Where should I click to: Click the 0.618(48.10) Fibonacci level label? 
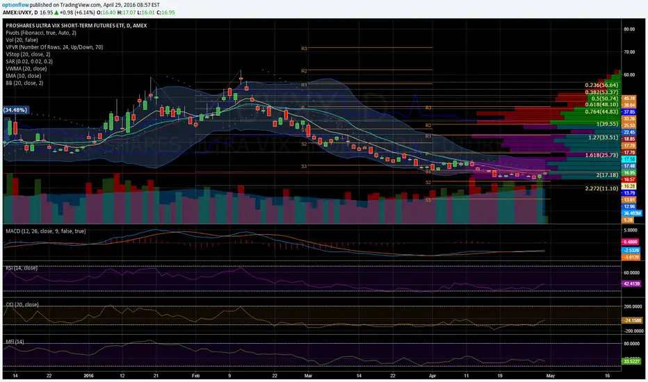(601, 105)
